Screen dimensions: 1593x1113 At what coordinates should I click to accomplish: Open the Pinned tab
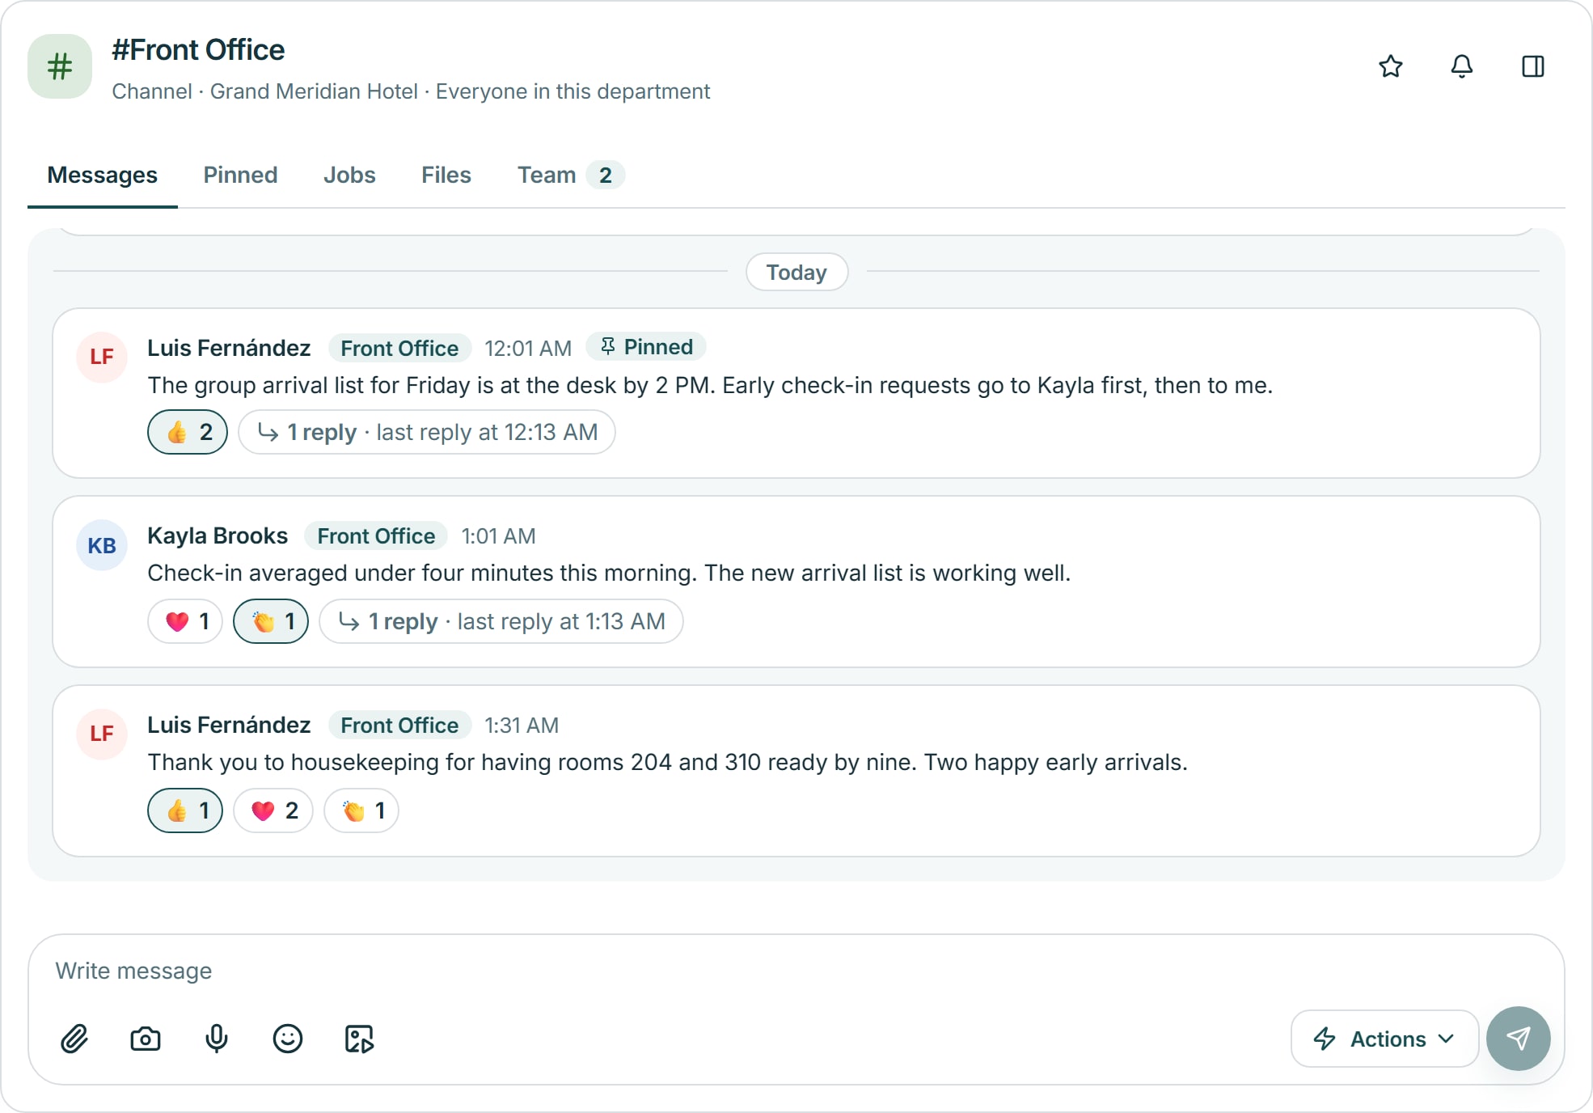(240, 175)
